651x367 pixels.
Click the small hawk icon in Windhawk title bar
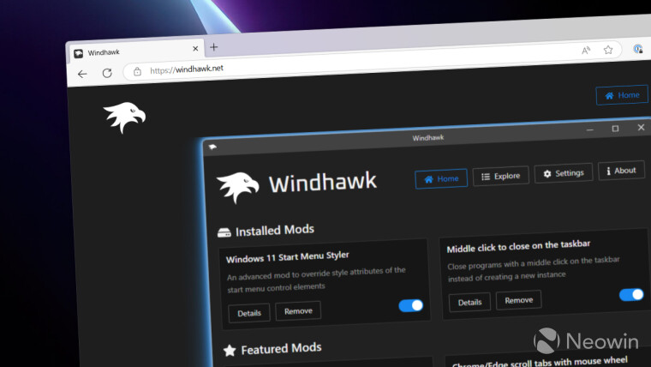212,147
